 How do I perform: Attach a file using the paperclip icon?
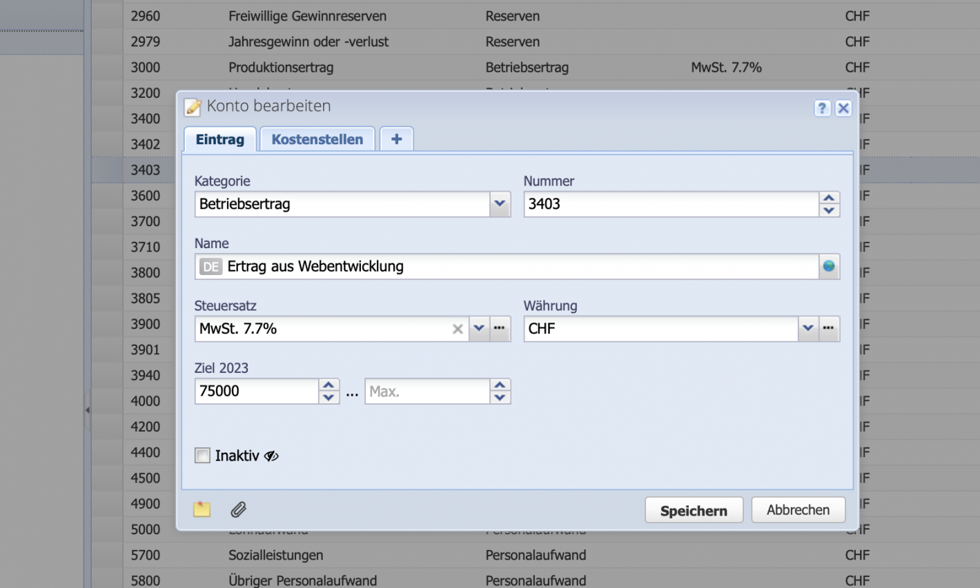click(239, 509)
